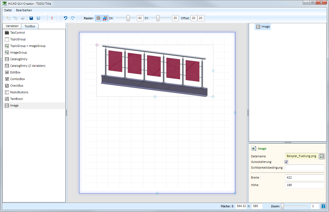Screen dimensions: 329x212
Task: Select the Image node in the structure tree
Action: (263, 27)
